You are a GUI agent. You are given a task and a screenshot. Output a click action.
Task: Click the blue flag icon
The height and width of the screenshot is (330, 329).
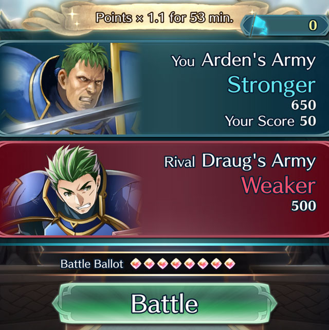click(x=259, y=26)
